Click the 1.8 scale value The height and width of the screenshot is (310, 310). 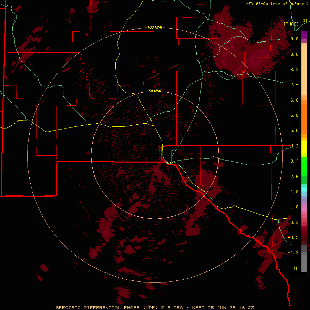(x=294, y=192)
